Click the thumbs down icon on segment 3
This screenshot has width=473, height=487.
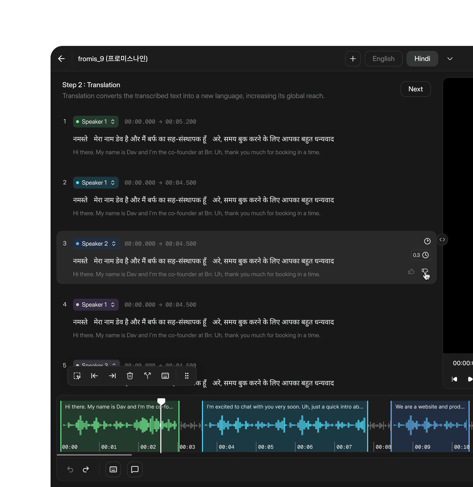(425, 272)
